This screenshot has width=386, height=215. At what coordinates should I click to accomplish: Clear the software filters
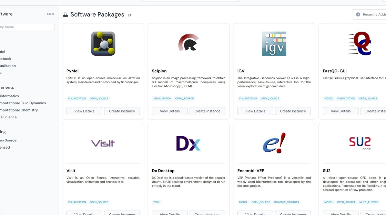(50, 14)
